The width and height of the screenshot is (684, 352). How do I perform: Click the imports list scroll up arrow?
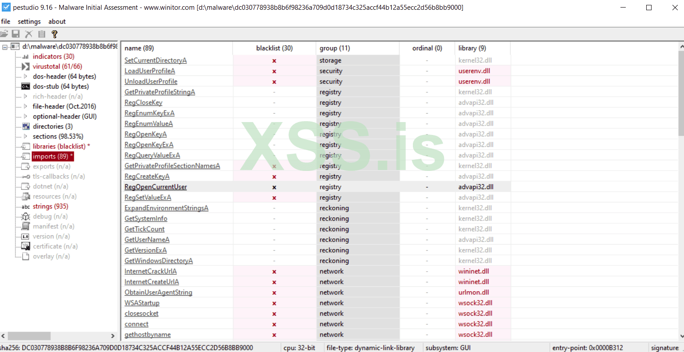(681, 47)
